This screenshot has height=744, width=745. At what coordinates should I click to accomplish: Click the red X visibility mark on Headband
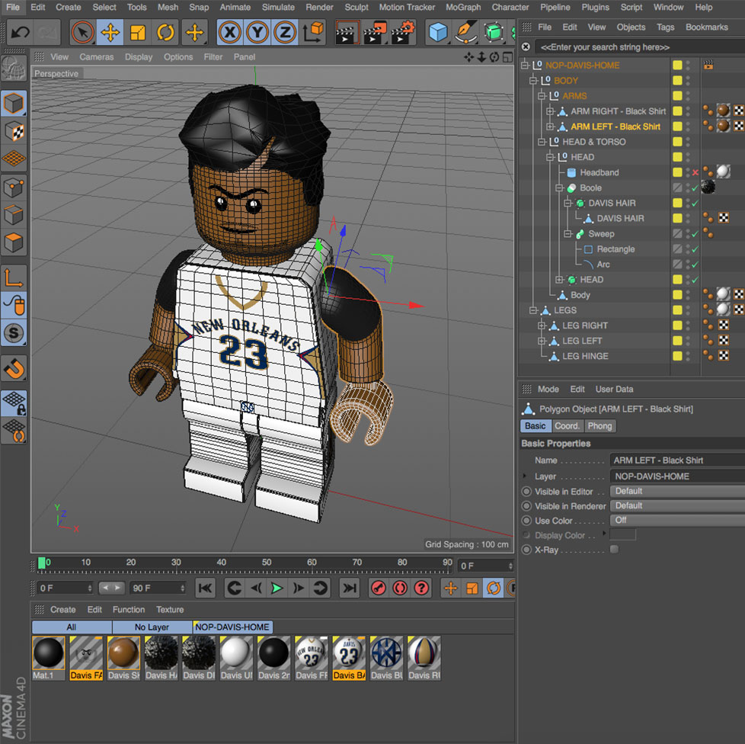pos(694,172)
